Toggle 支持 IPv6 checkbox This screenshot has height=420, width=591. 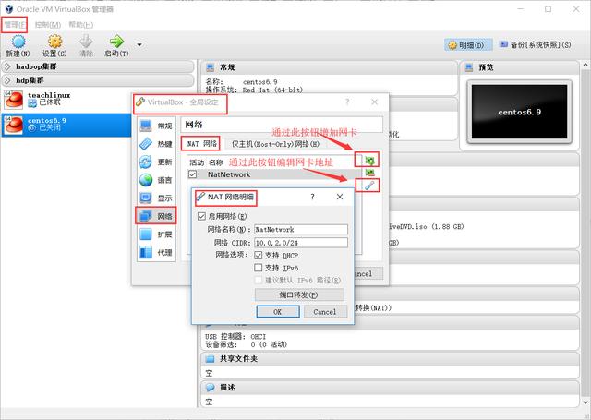(259, 268)
